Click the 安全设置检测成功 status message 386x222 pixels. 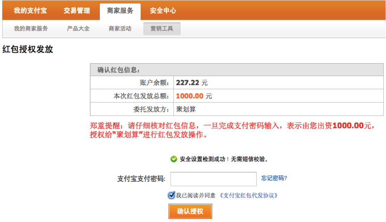click(223, 159)
